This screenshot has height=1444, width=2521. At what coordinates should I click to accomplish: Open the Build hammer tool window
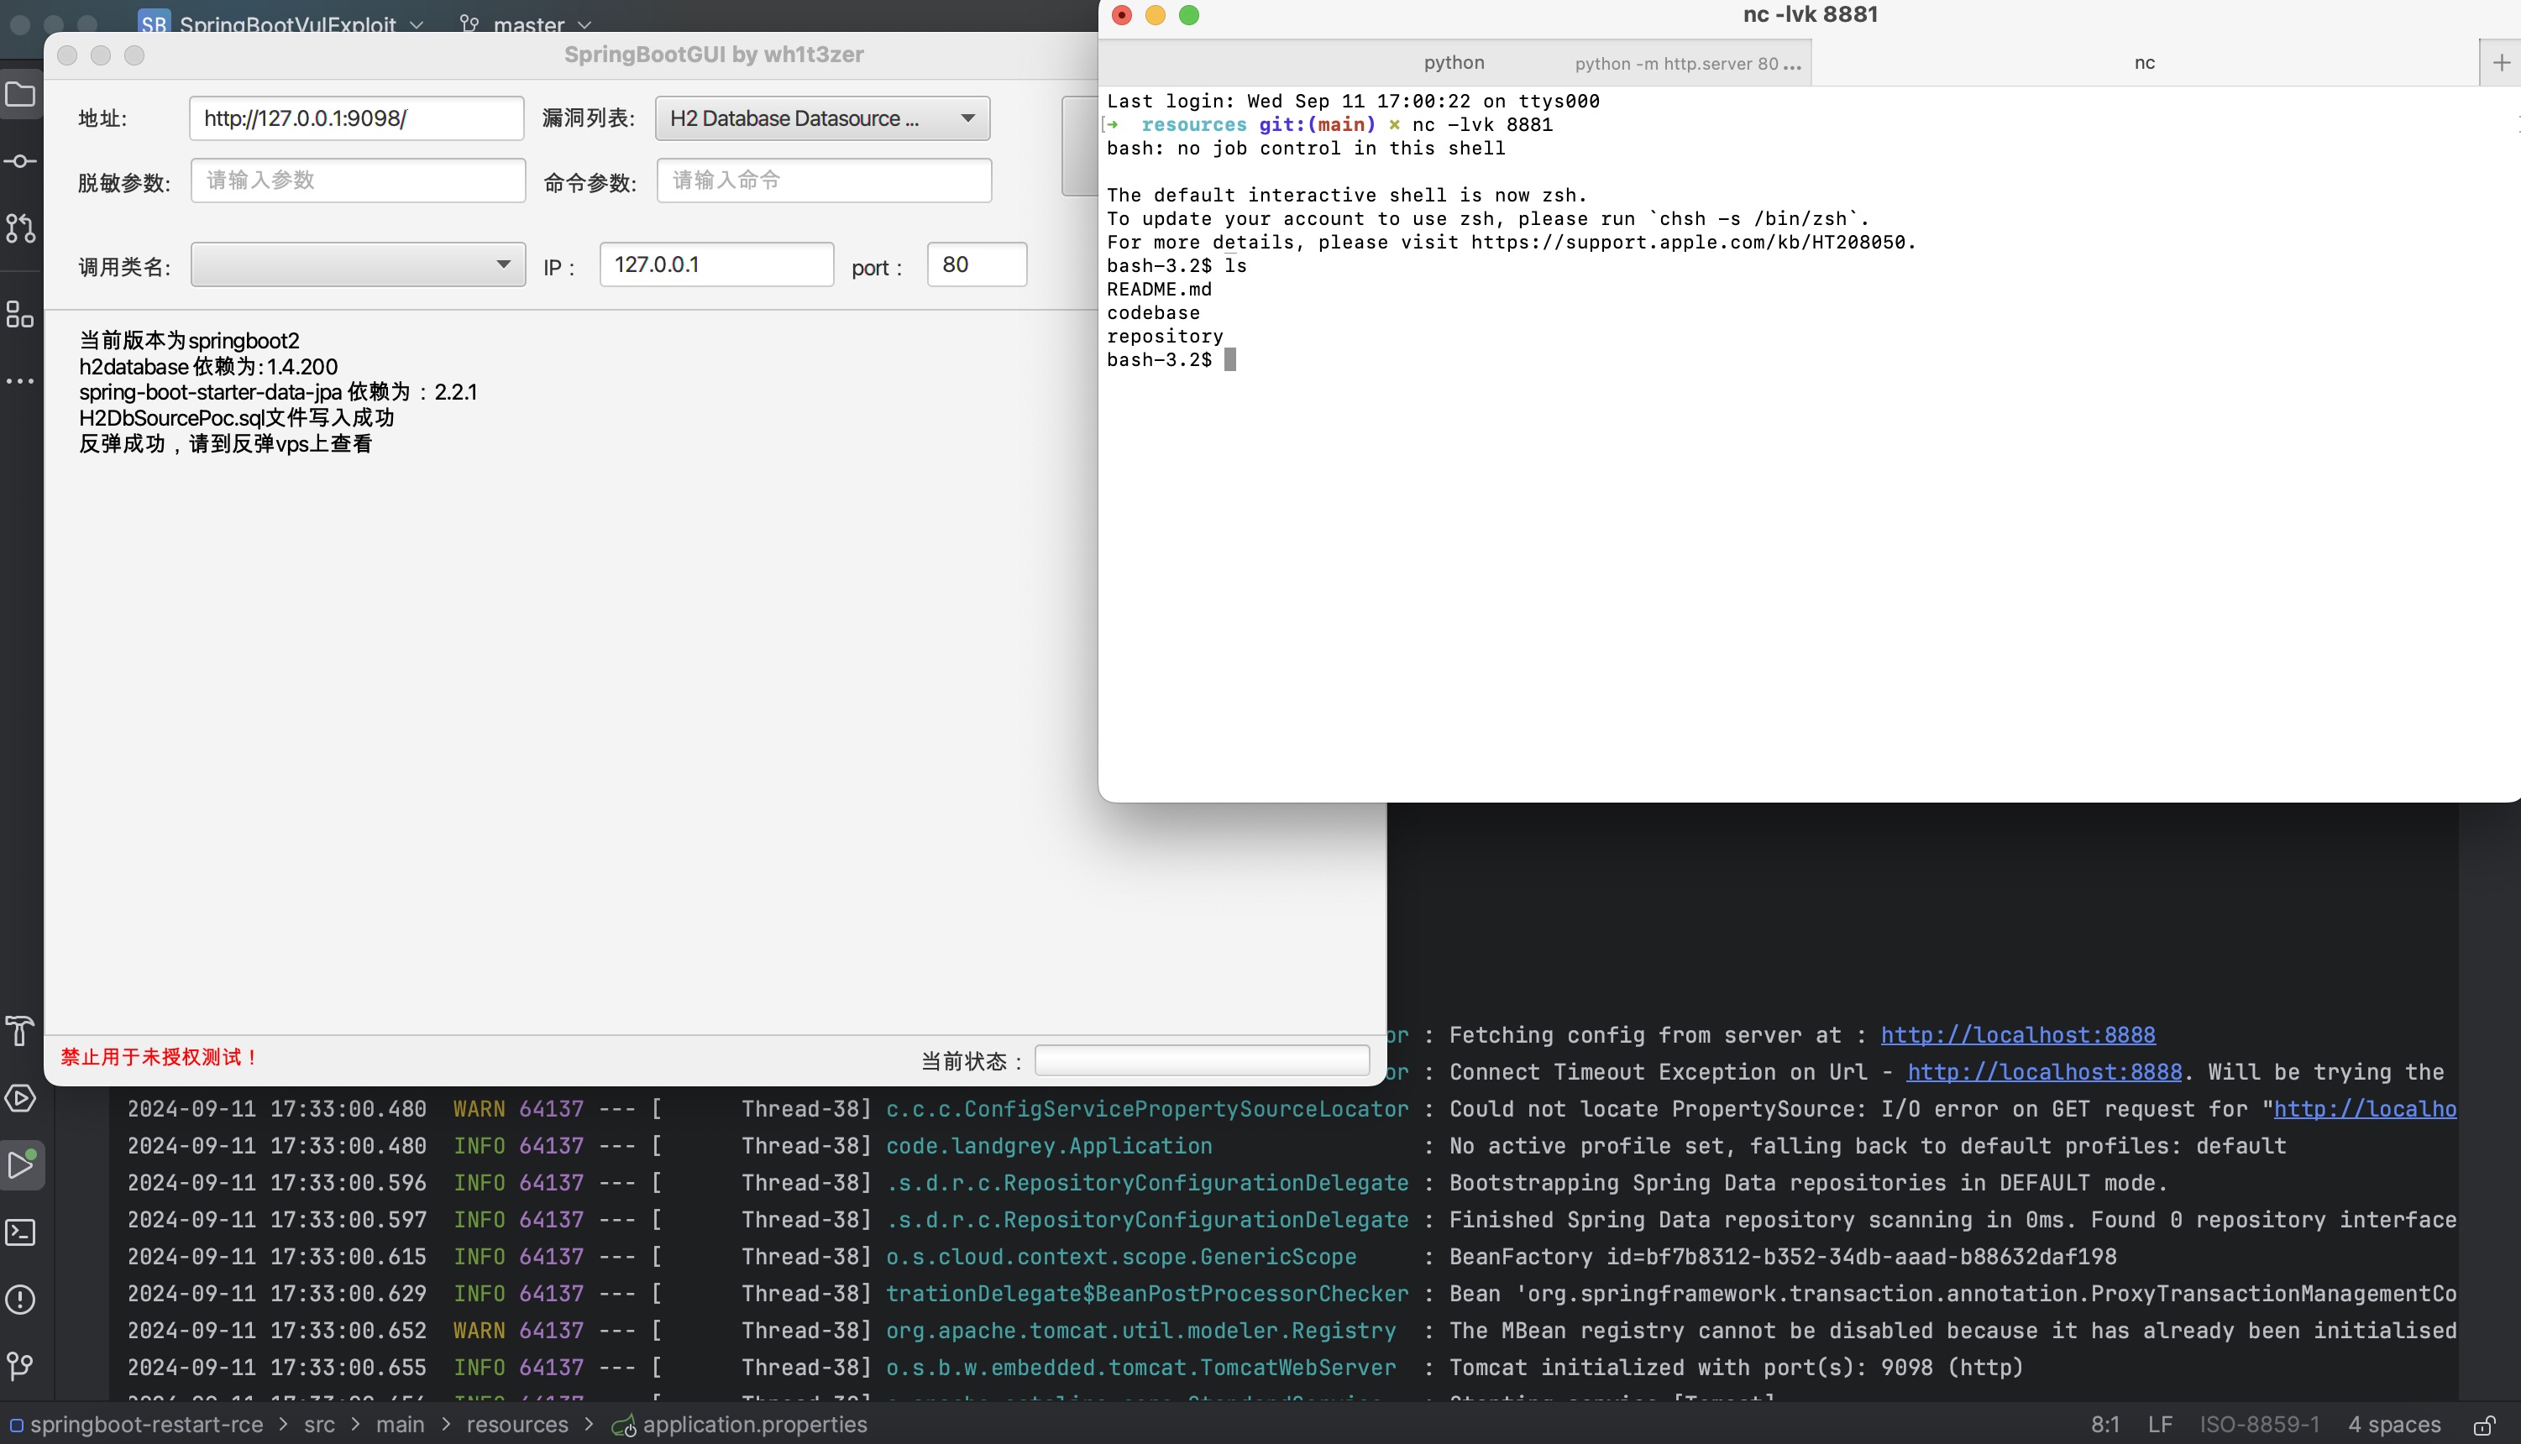pyautogui.click(x=21, y=1032)
